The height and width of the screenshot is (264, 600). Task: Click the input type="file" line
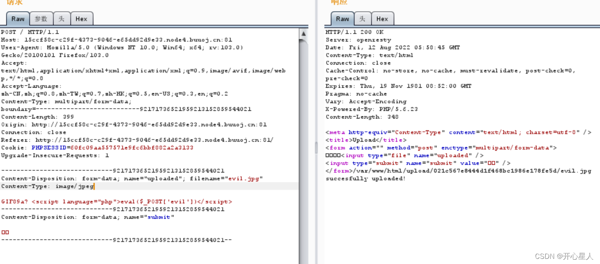(x=405, y=155)
